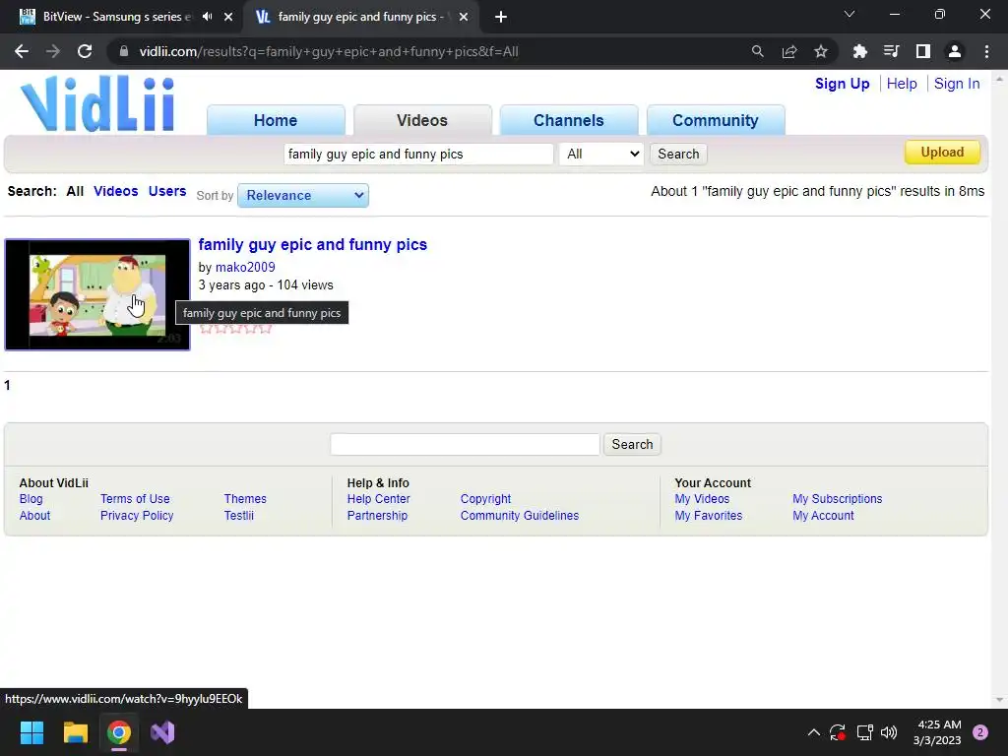Image resolution: width=1008 pixels, height=756 pixels.
Task: Click the address bar URL
Action: 329,51
